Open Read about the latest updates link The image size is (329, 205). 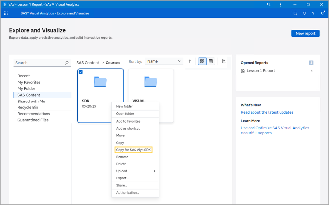tap(267, 112)
